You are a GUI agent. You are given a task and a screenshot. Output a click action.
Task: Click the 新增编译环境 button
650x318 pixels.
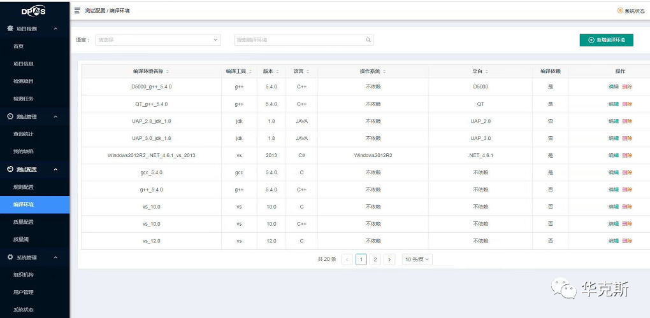606,40
